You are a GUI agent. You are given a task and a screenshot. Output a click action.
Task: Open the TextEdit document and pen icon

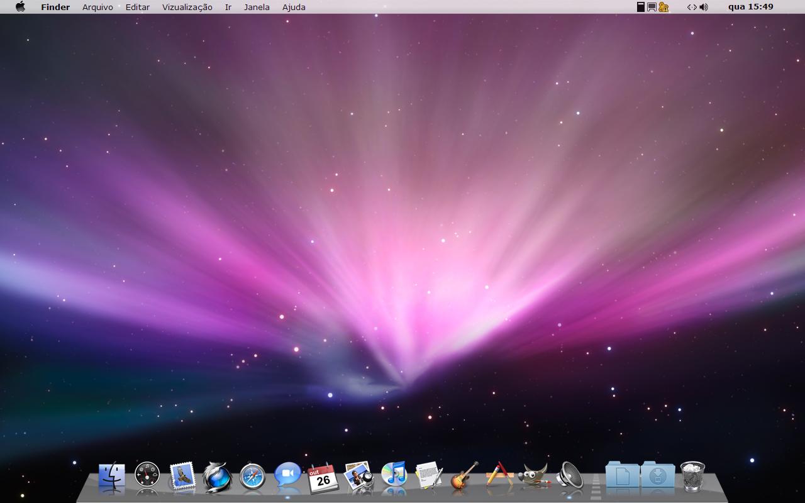429,475
